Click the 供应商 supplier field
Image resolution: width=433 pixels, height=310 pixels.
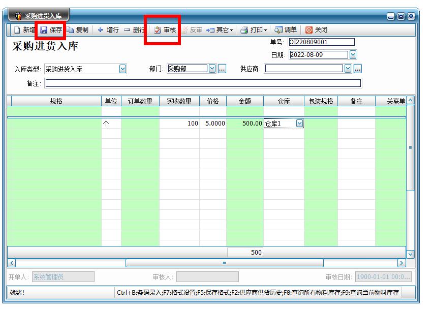tap(304, 68)
